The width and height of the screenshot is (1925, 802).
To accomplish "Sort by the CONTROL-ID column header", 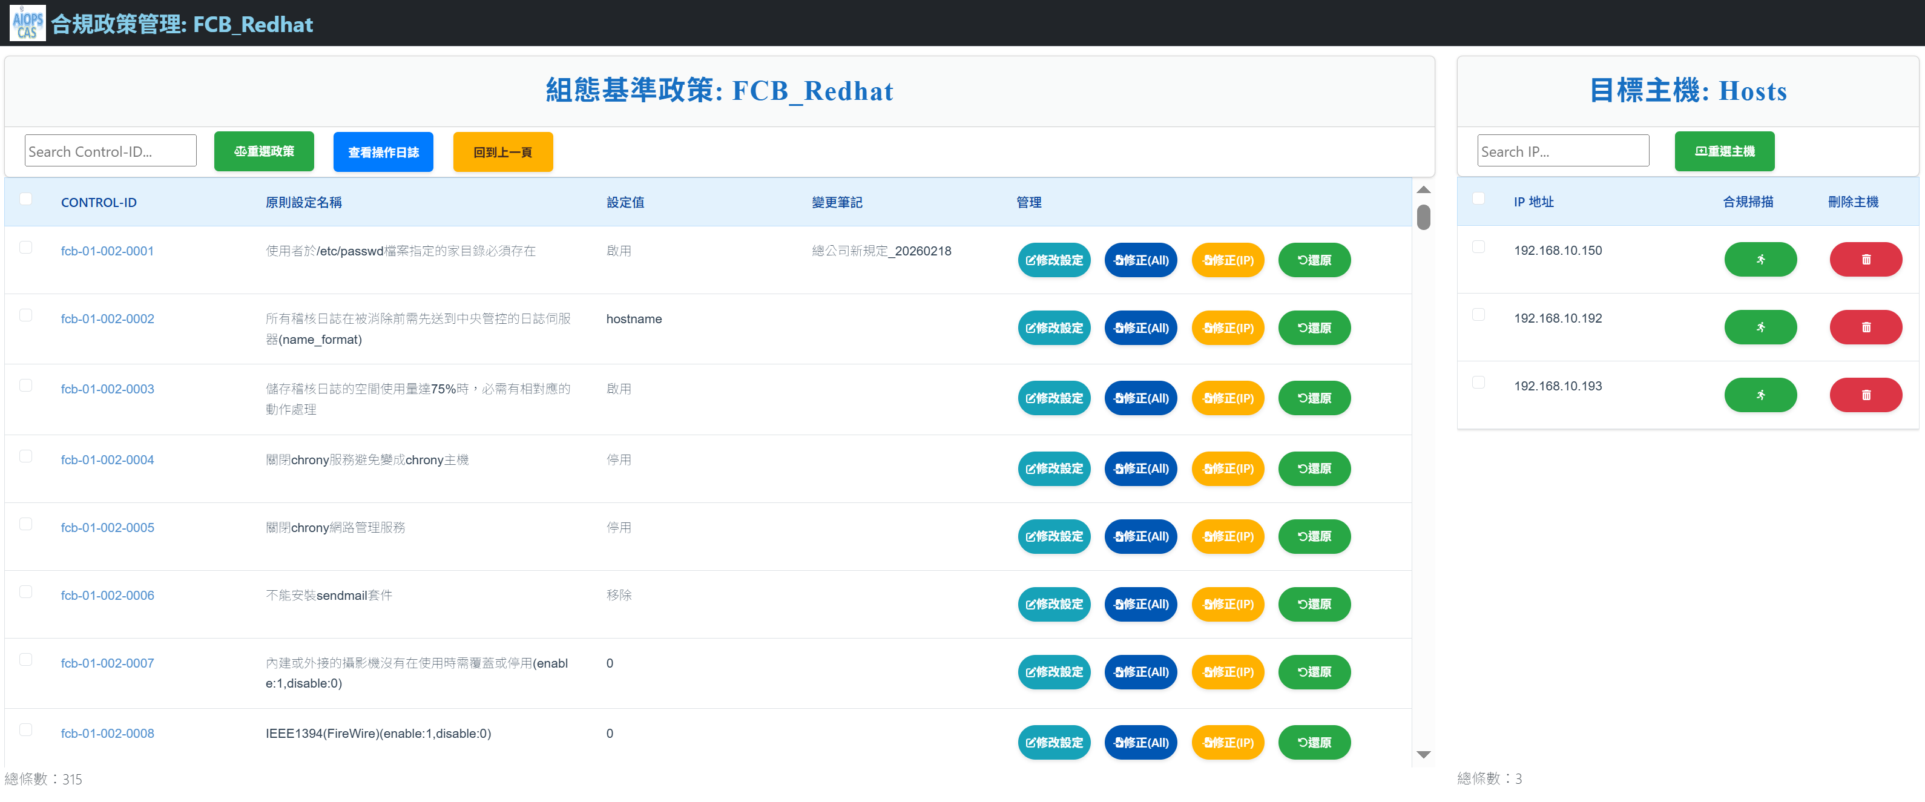I will tap(99, 203).
